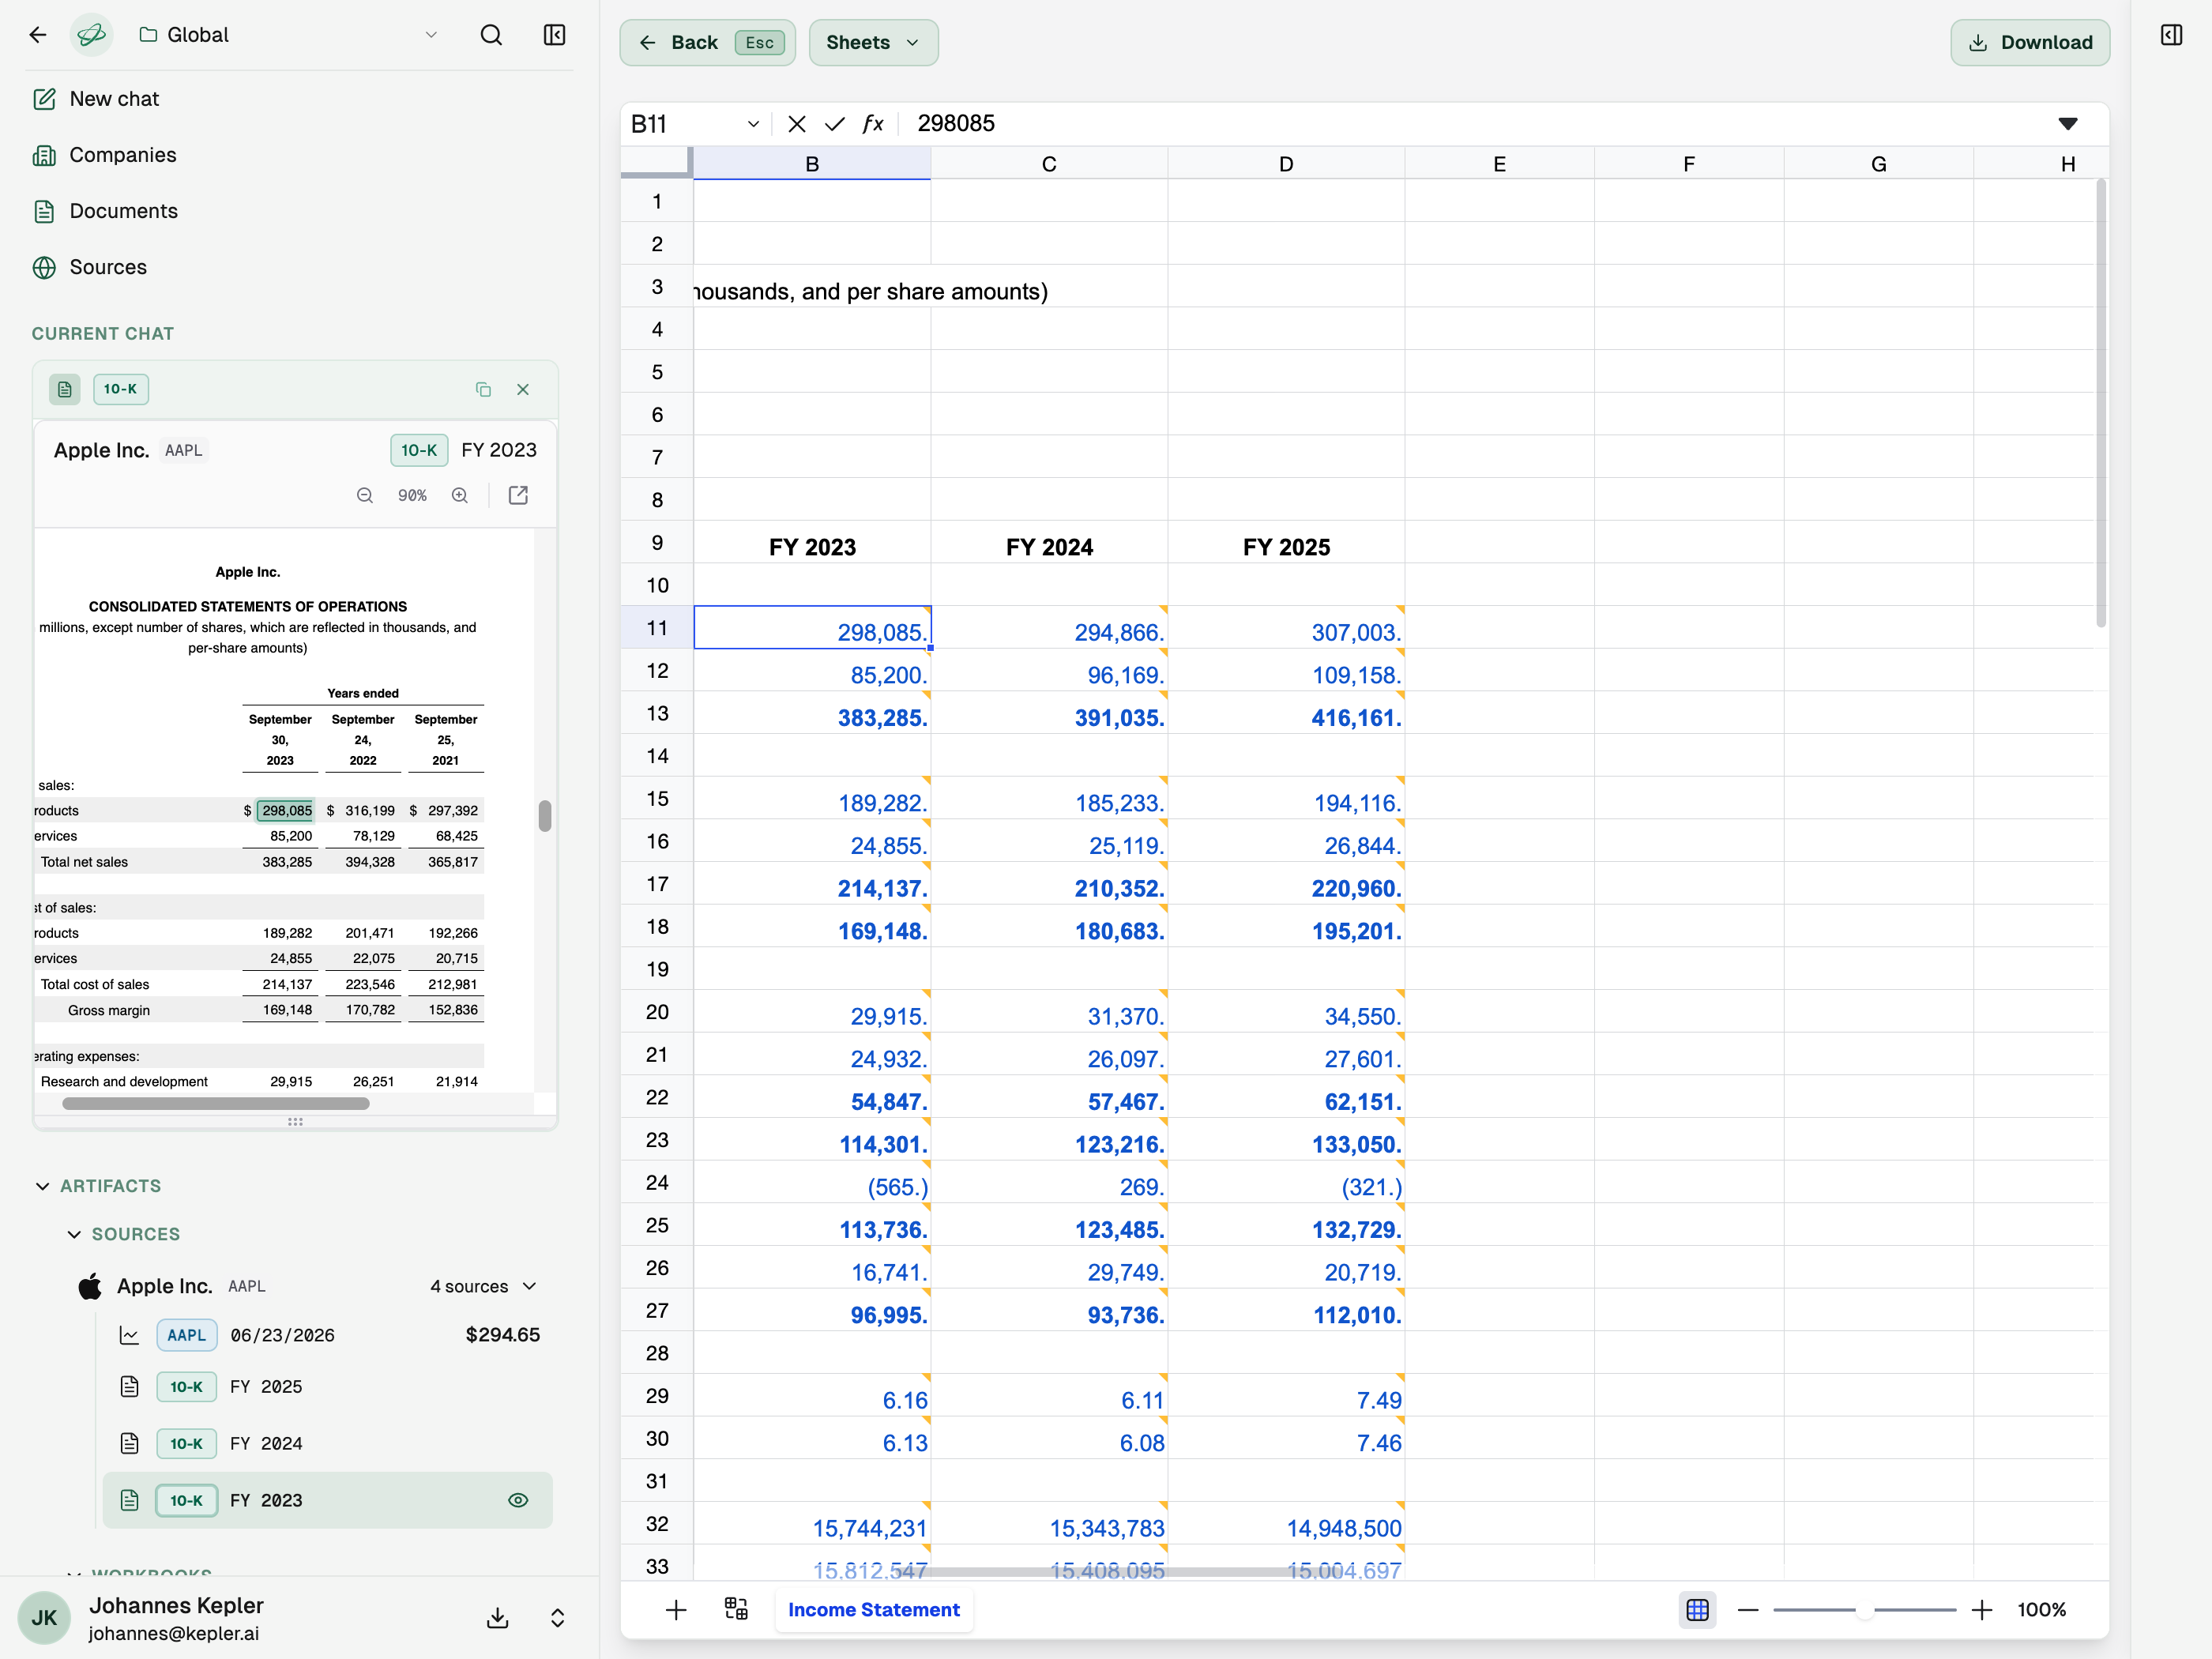Screen dimensions: 2212x1659
Task: Select cell showing (565.)
Action: click(812, 1183)
